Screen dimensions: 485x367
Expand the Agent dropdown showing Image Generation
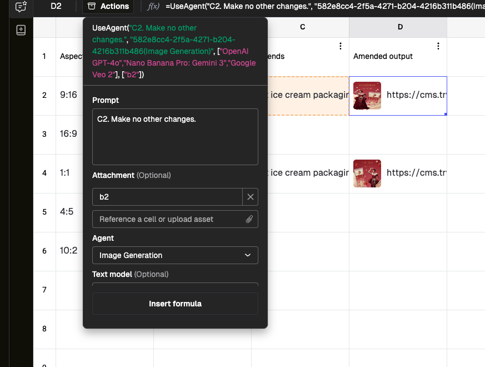click(175, 255)
